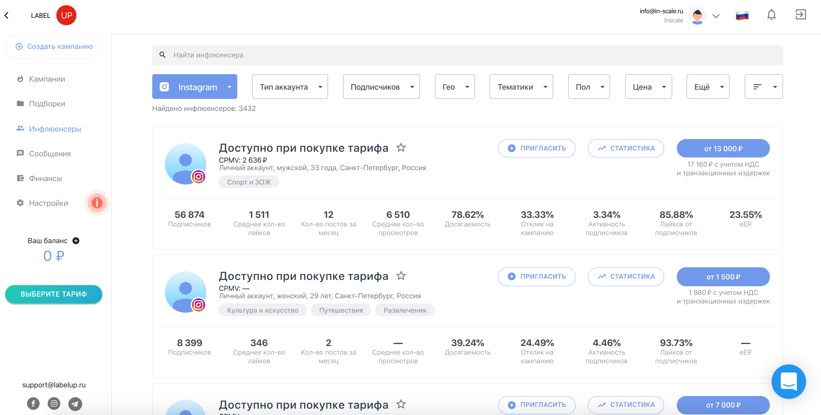The image size is (821, 415).
Task: Click the search magnifier icon
Action: pyautogui.click(x=163, y=55)
